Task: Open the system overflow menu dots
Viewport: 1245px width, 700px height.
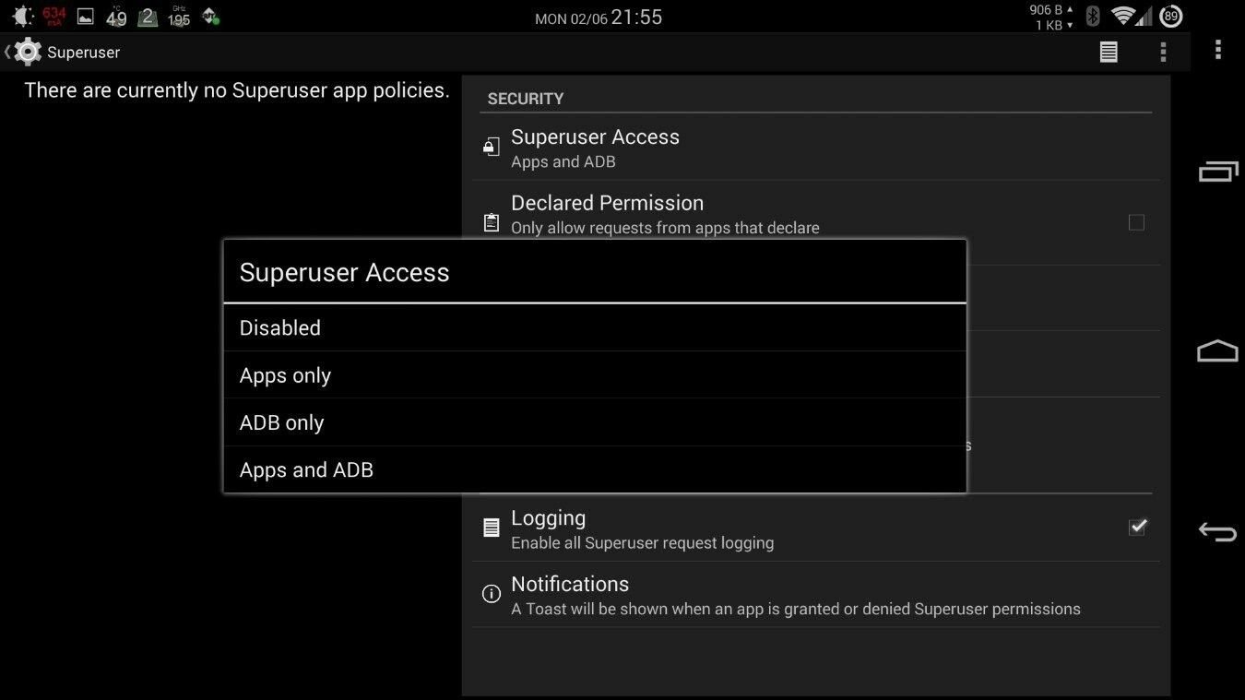Action: coord(1218,50)
